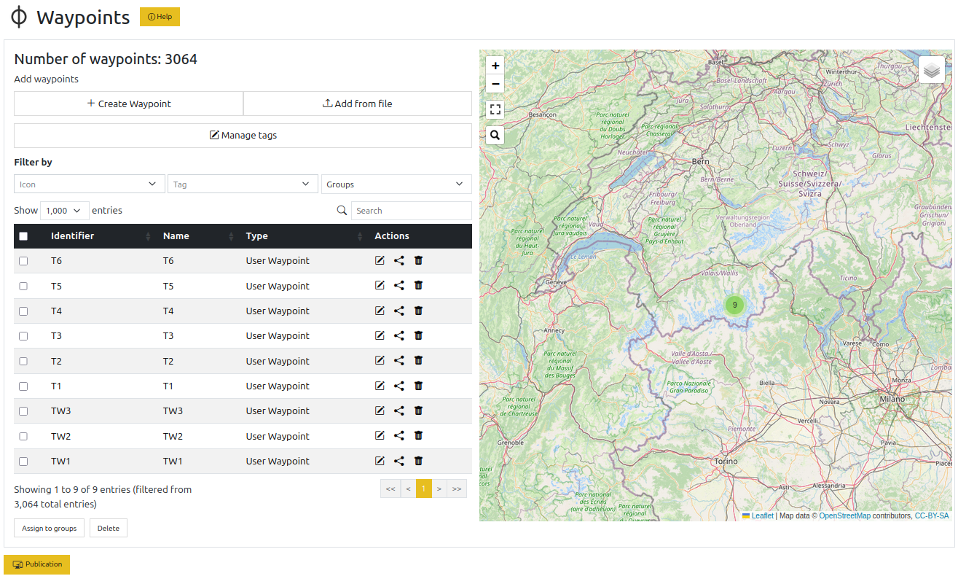Zoom in on the map
Screen dimensions: 958x576
(495, 65)
